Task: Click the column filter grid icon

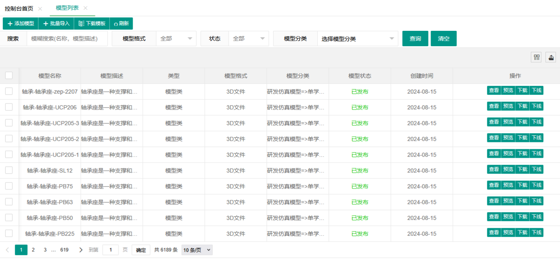Action: pyautogui.click(x=536, y=58)
